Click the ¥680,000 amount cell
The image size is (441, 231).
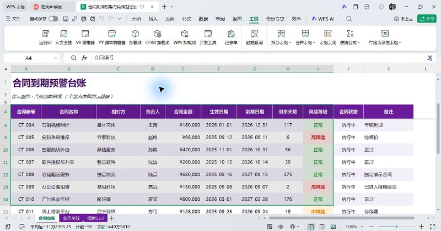coord(183,174)
